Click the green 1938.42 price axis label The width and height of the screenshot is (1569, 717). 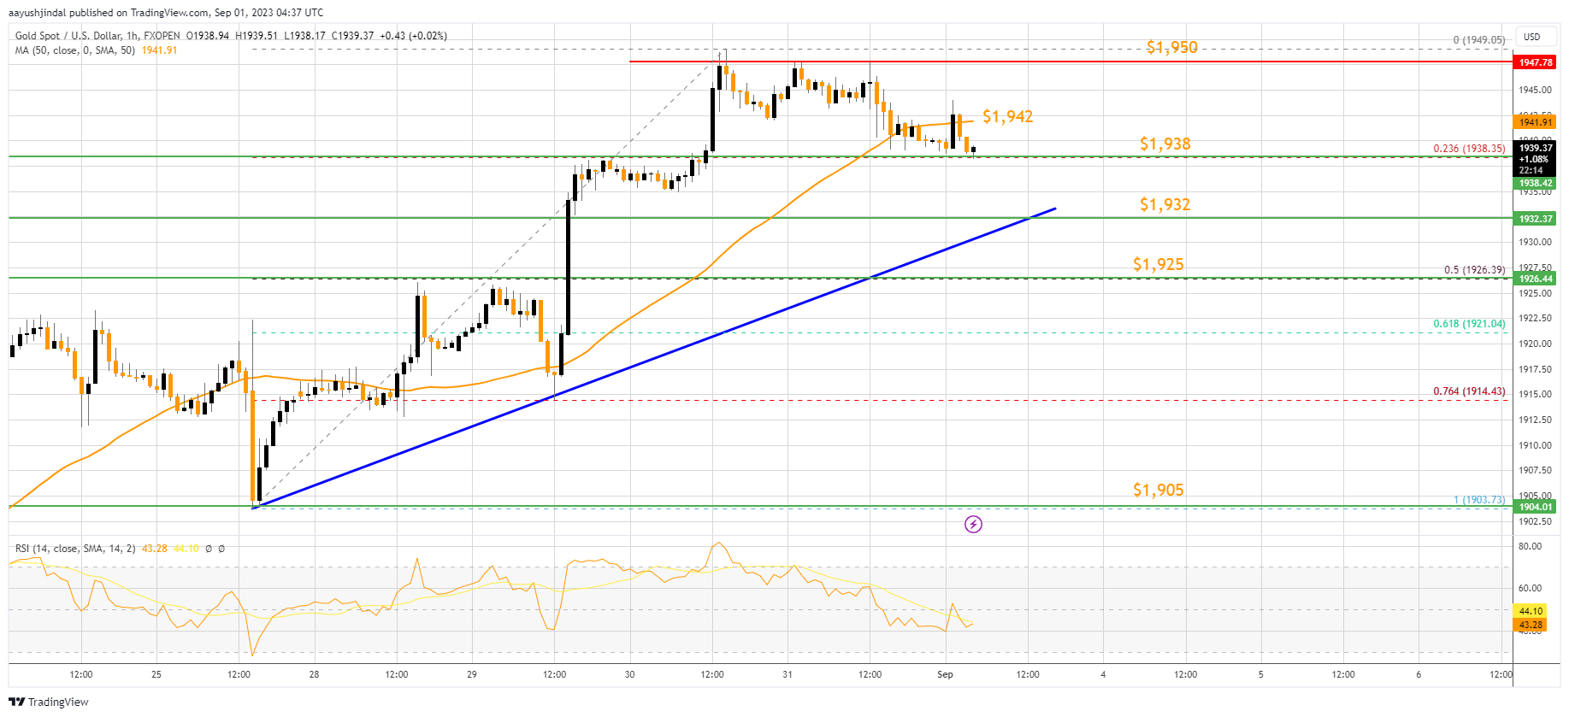[x=1536, y=183]
